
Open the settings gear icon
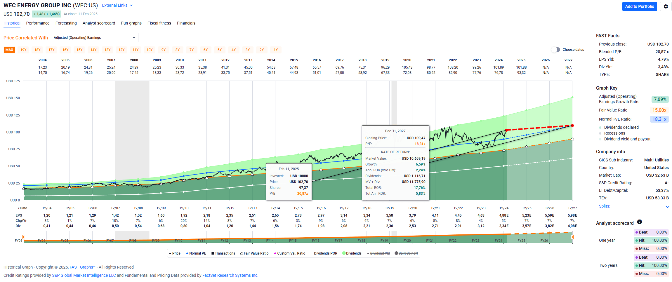coord(666,6)
